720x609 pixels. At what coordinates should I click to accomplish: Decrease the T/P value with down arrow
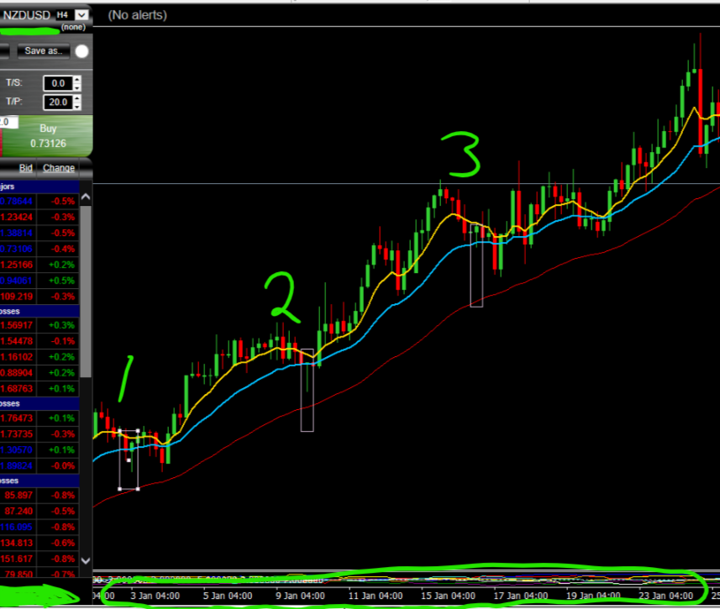[77, 107]
